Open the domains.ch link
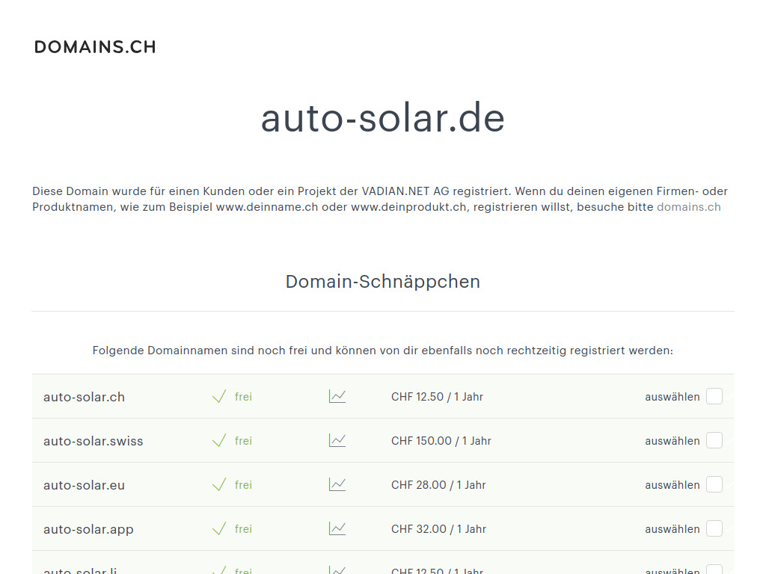The image size is (766, 574). click(688, 207)
